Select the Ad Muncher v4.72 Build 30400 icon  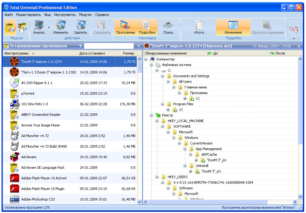tap(14, 146)
